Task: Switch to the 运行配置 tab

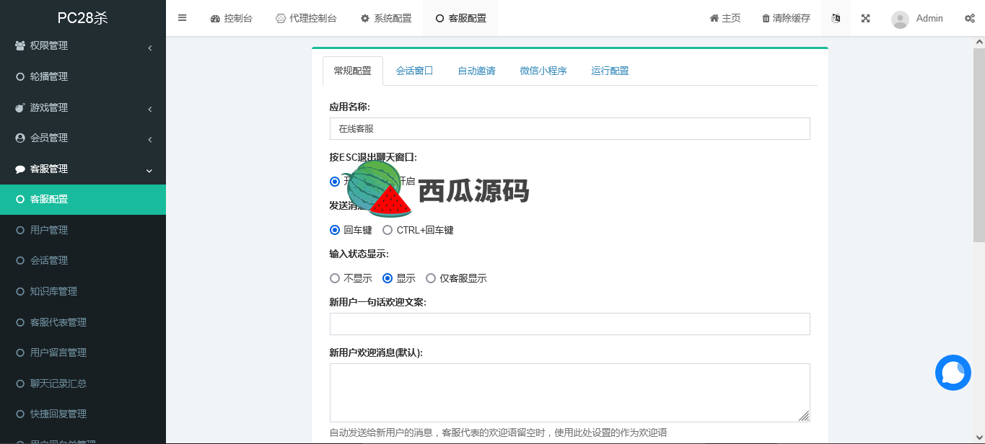Action: tap(610, 71)
